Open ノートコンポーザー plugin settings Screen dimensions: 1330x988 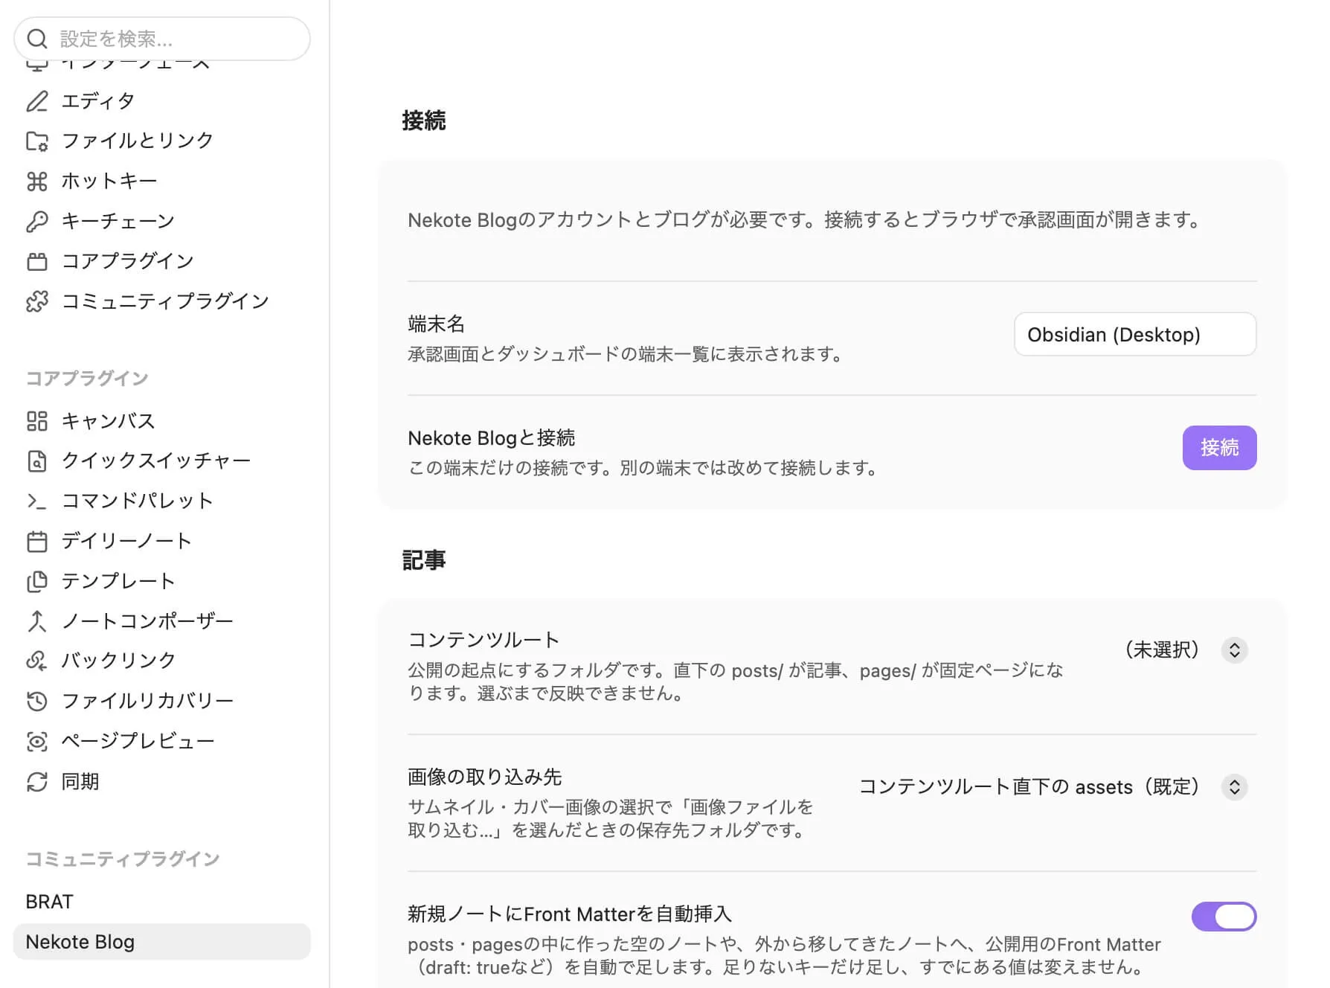[x=162, y=621]
